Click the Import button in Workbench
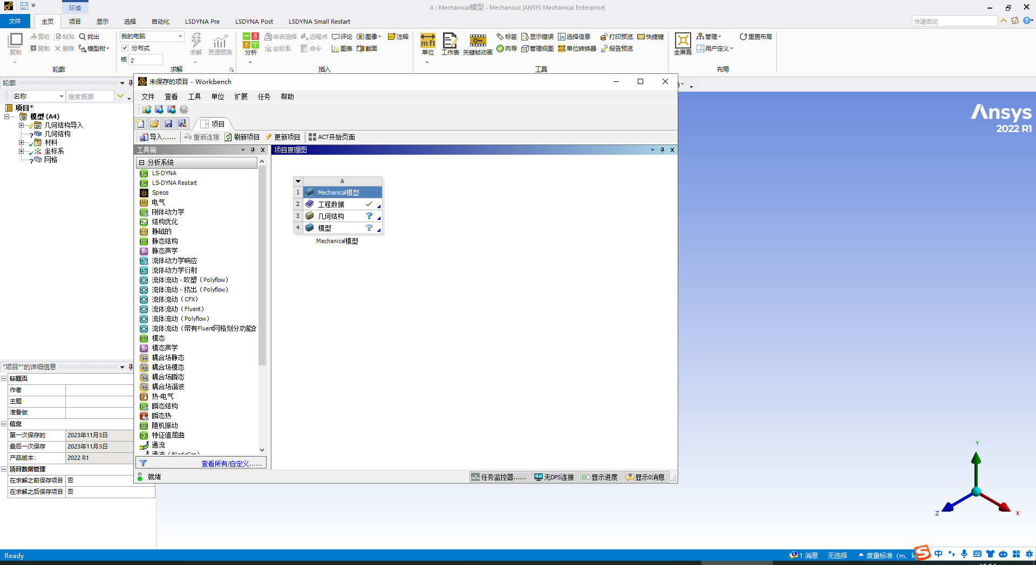Viewport: 1036px width, 565px height. [158, 137]
